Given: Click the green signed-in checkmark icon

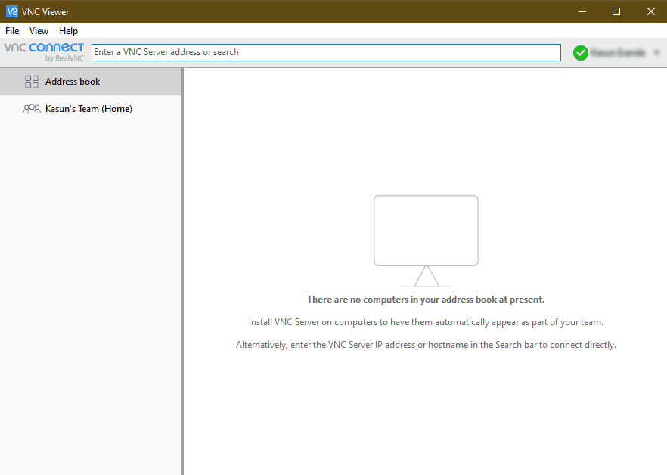Looking at the screenshot, I should (580, 53).
